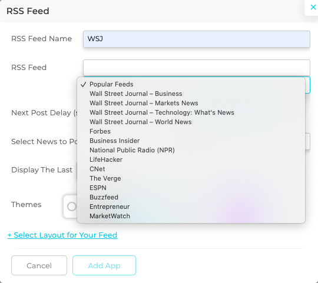Choose ESPN from the list
This screenshot has width=318, height=283.
tap(191, 188)
